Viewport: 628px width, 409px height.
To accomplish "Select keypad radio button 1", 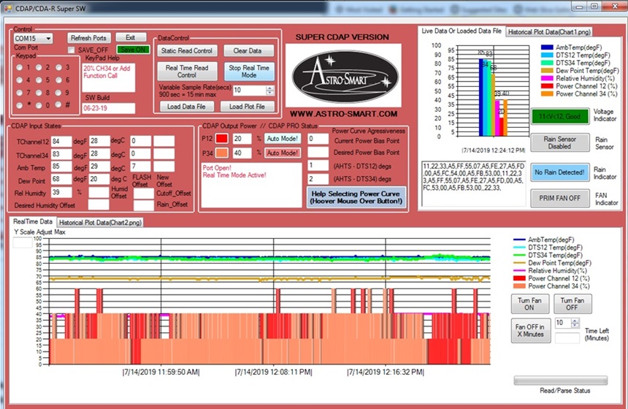I will pyautogui.click(x=19, y=67).
